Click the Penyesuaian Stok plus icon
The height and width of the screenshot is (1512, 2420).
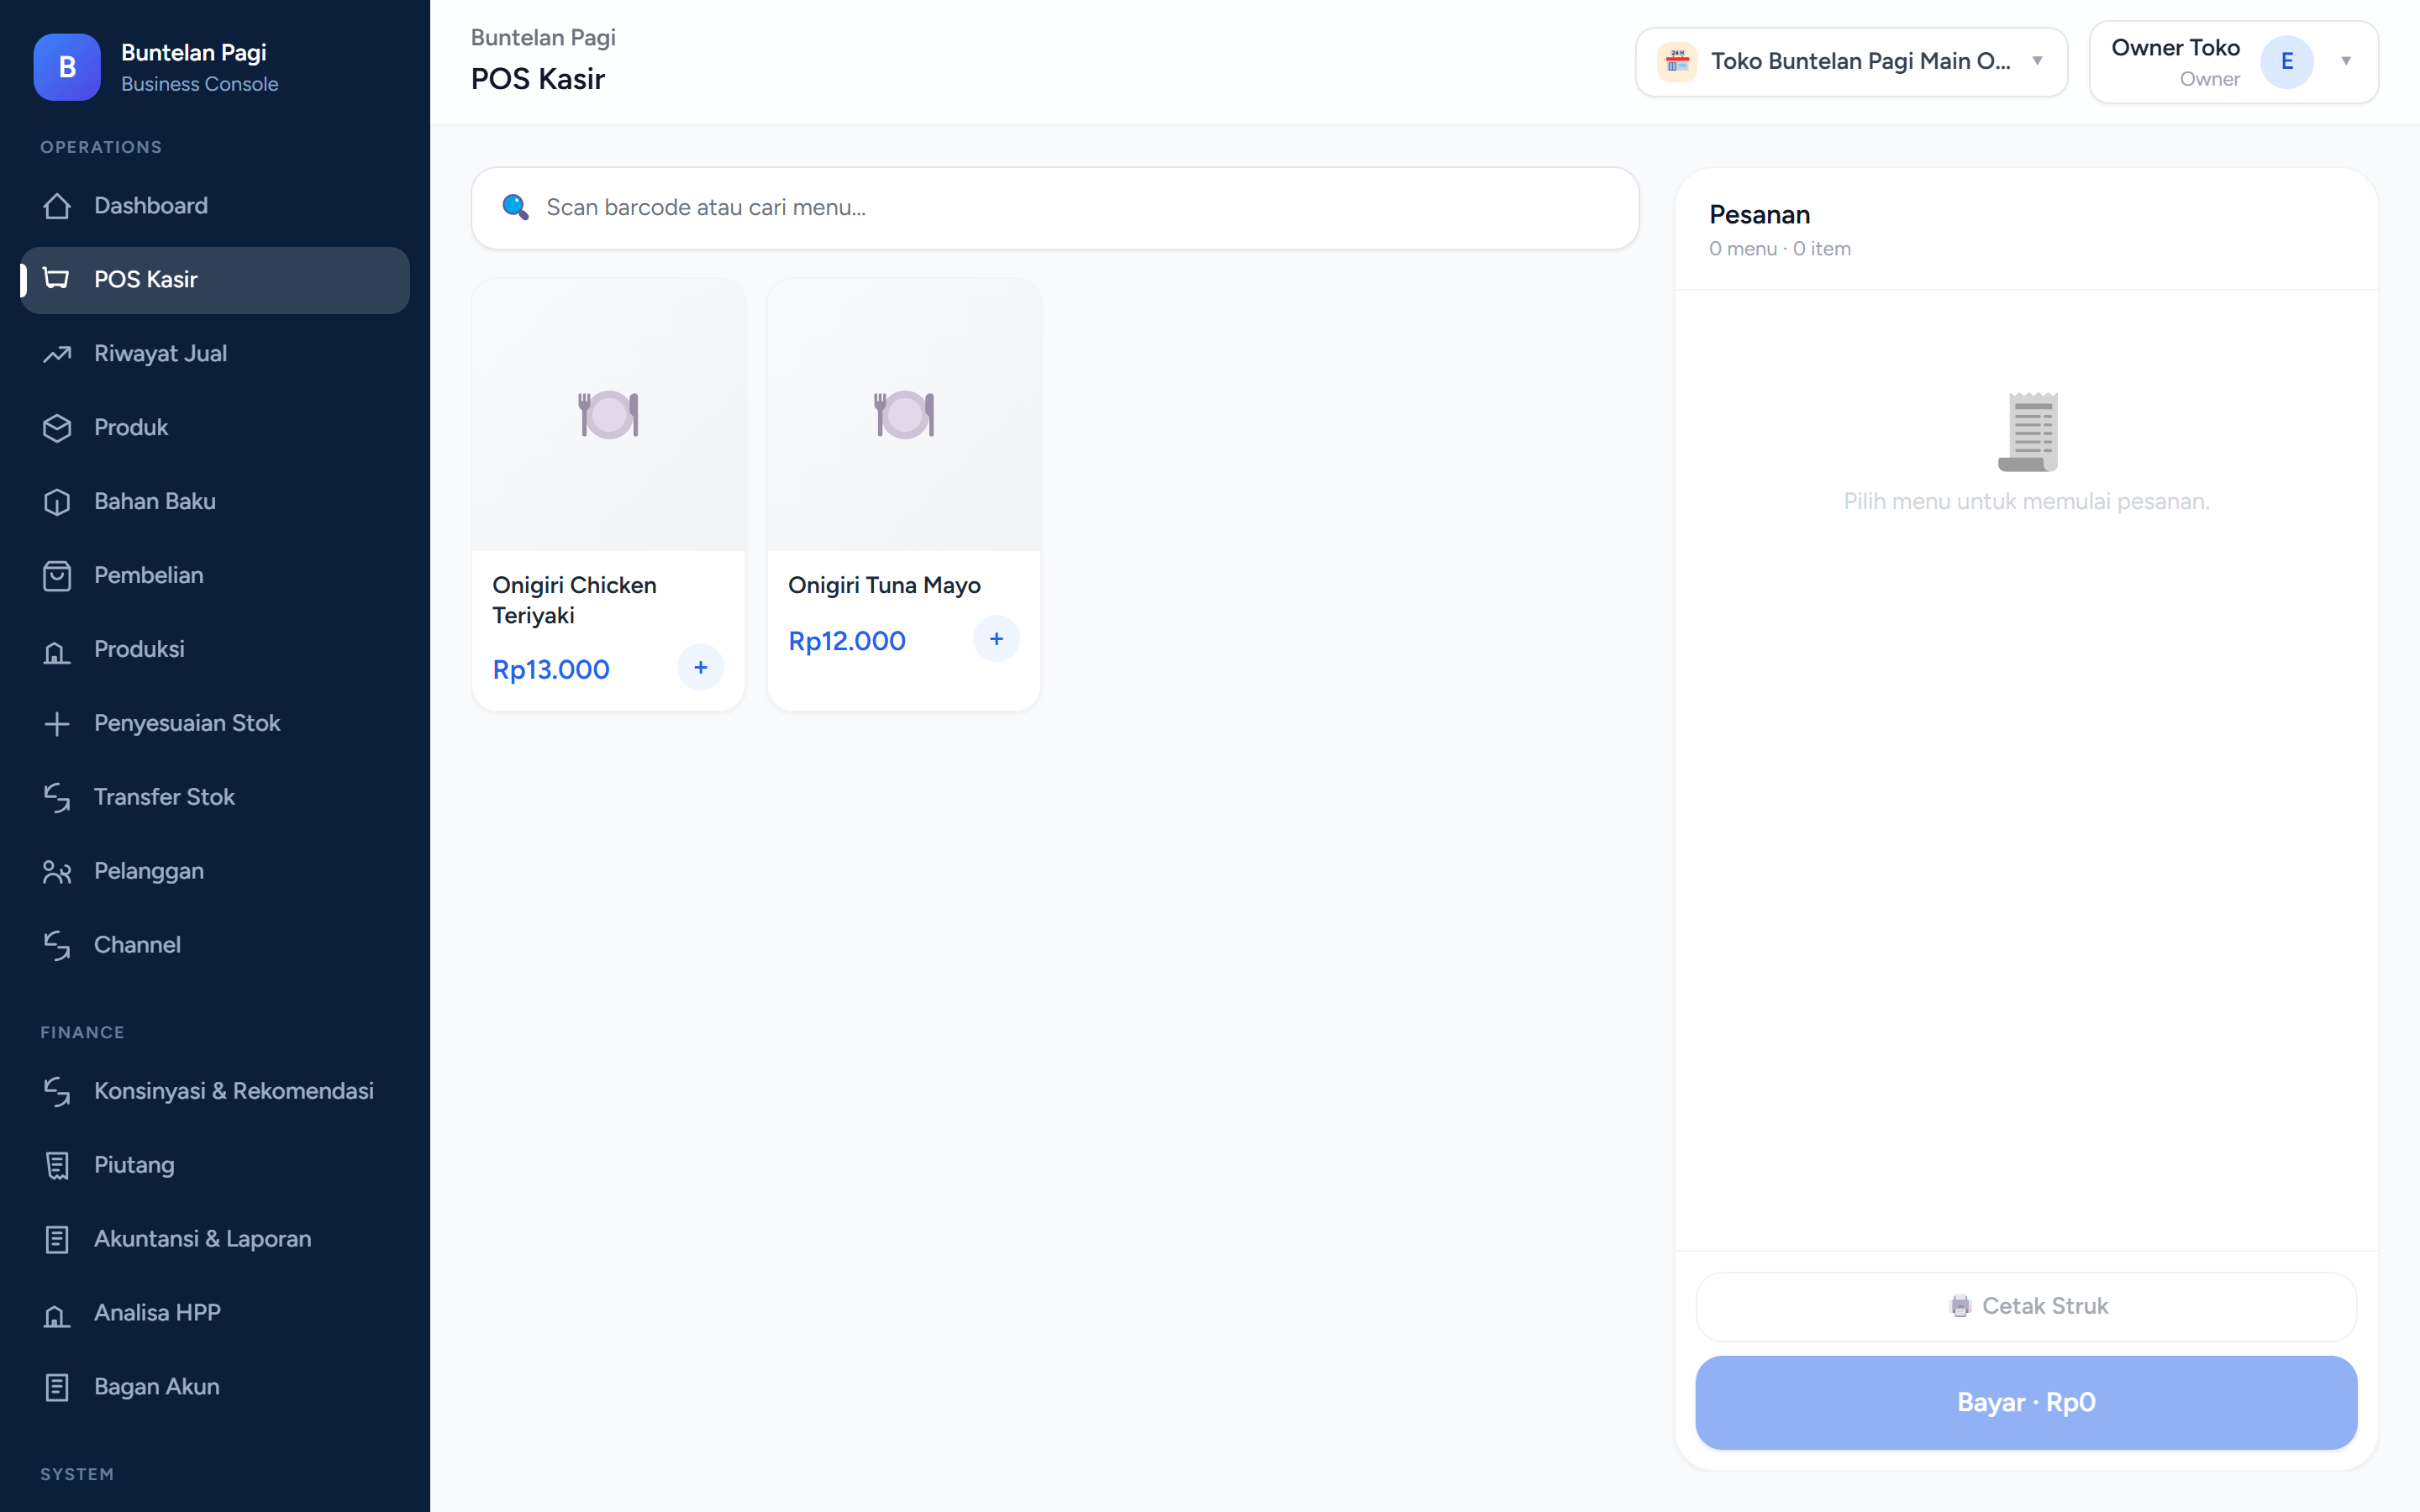pyautogui.click(x=57, y=724)
